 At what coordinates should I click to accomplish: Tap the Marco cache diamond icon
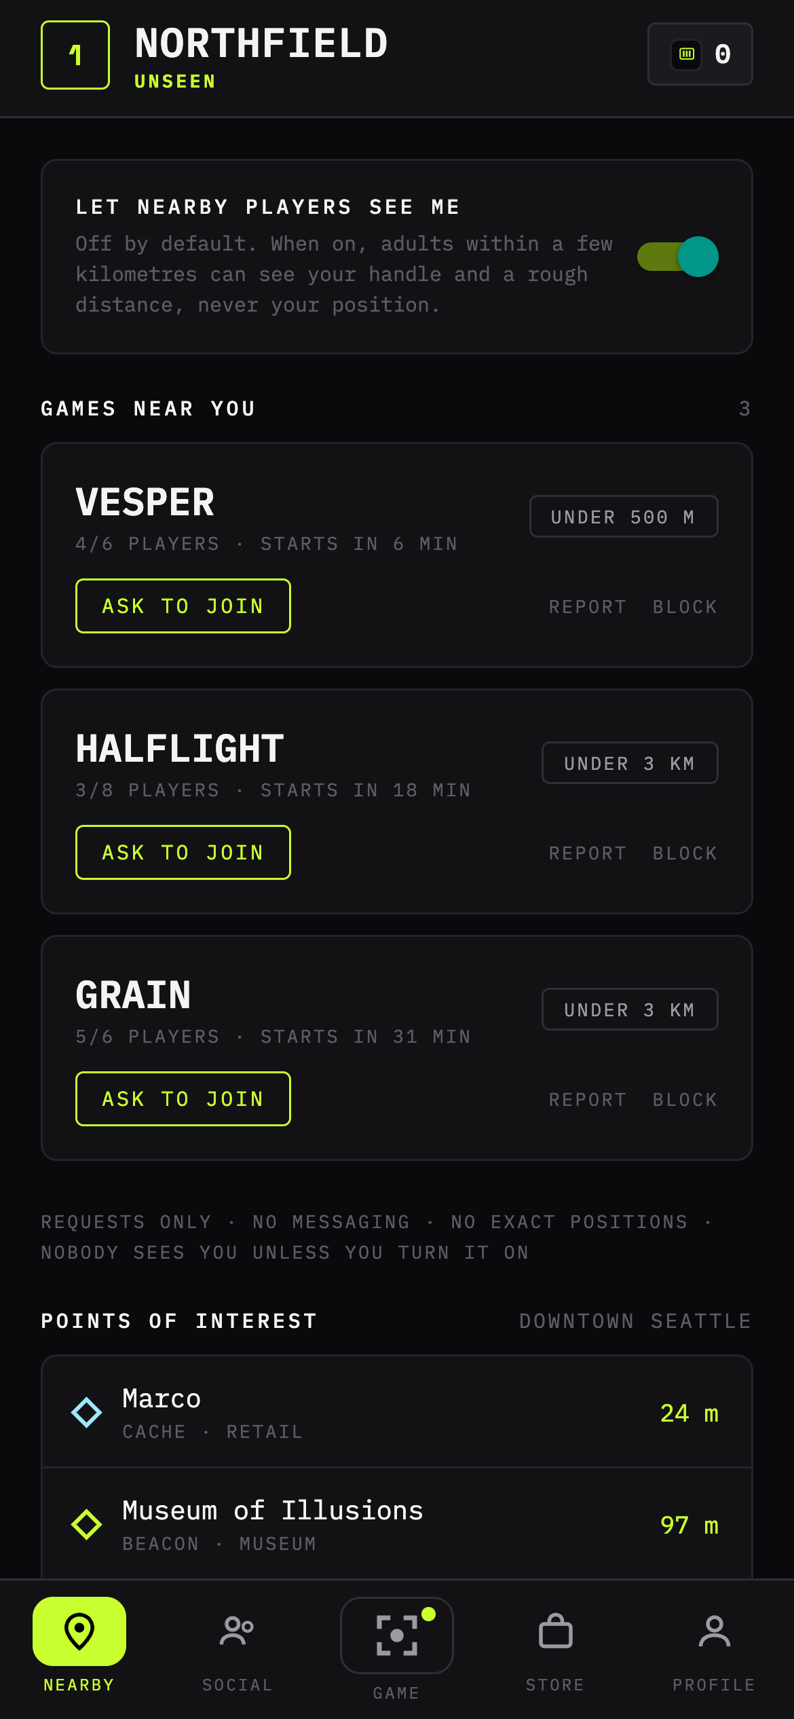87,1412
